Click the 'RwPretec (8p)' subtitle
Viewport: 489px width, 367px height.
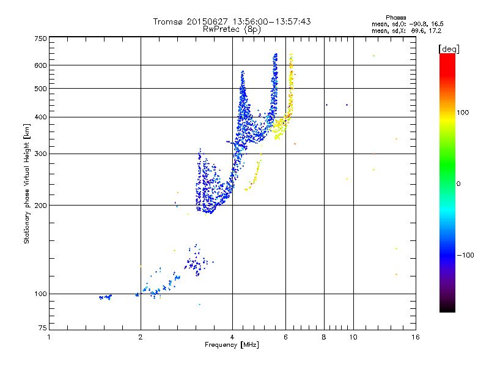(232, 29)
